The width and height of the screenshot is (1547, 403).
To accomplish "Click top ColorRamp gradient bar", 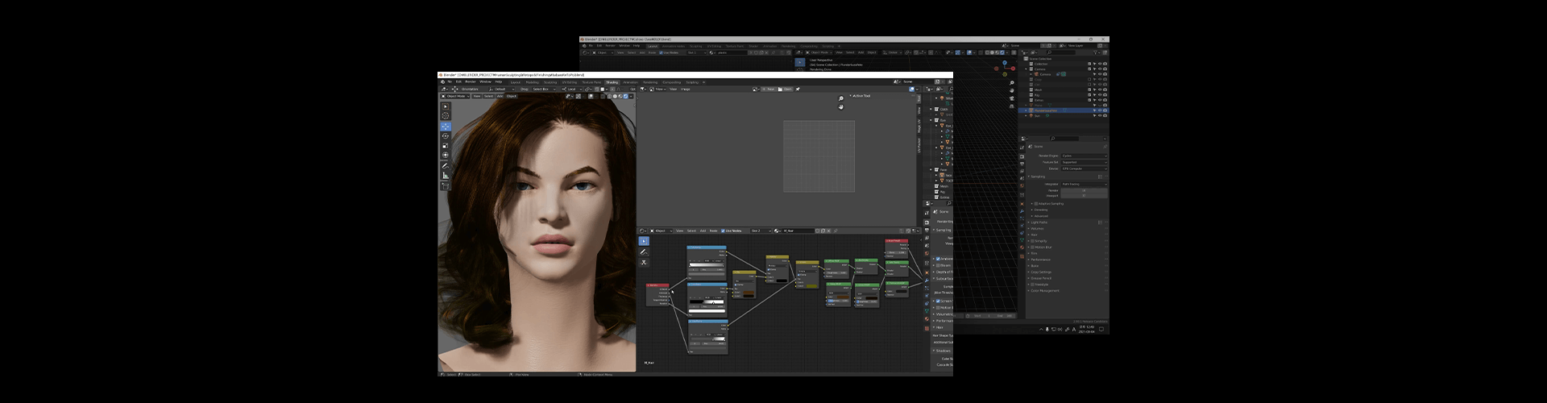I will pos(707,265).
